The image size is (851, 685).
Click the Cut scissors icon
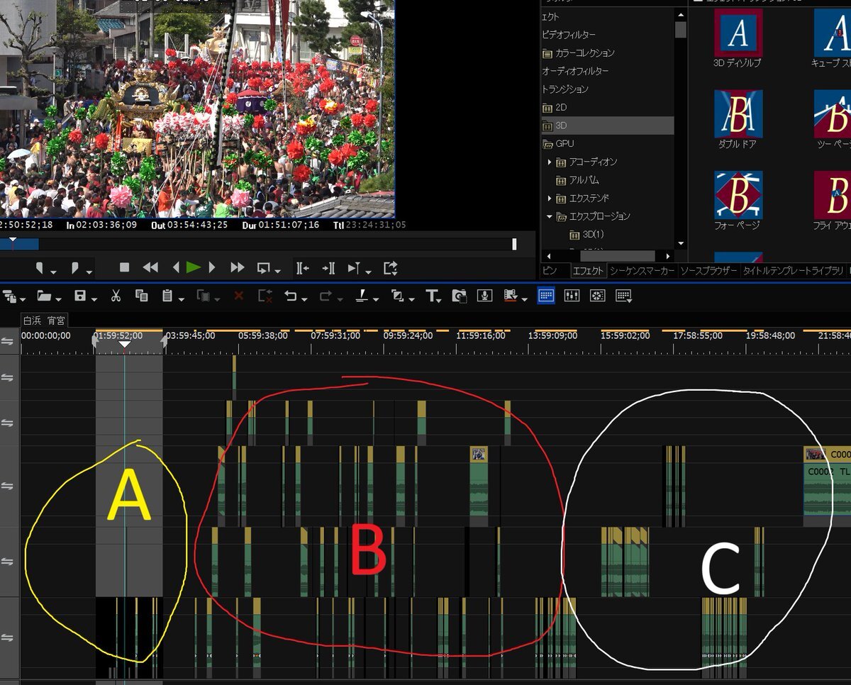[x=116, y=296]
